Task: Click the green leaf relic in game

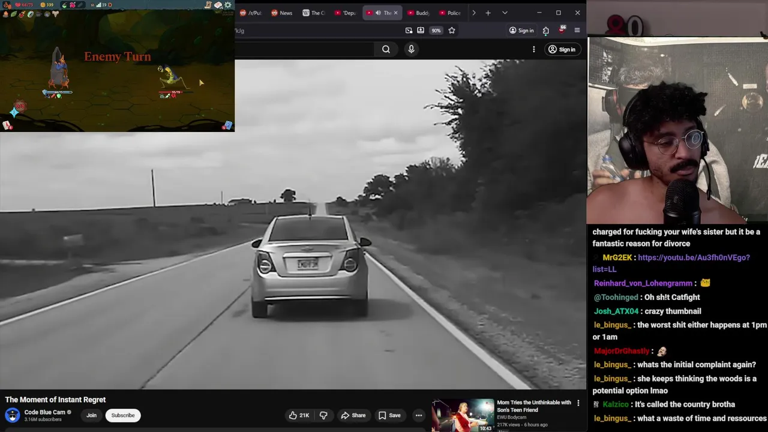Action: (14, 14)
